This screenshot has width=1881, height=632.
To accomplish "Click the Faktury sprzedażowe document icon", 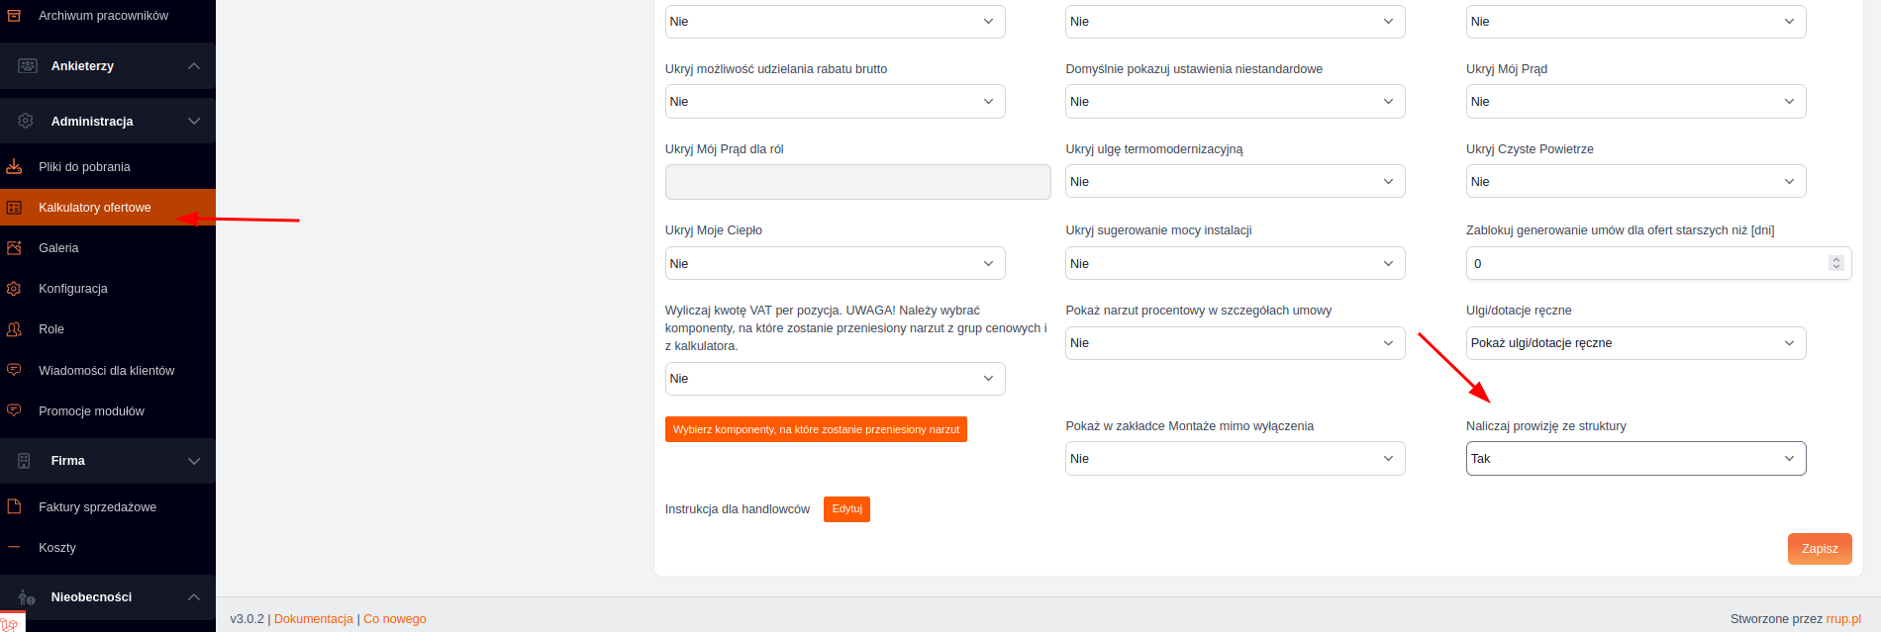I will [14, 506].
